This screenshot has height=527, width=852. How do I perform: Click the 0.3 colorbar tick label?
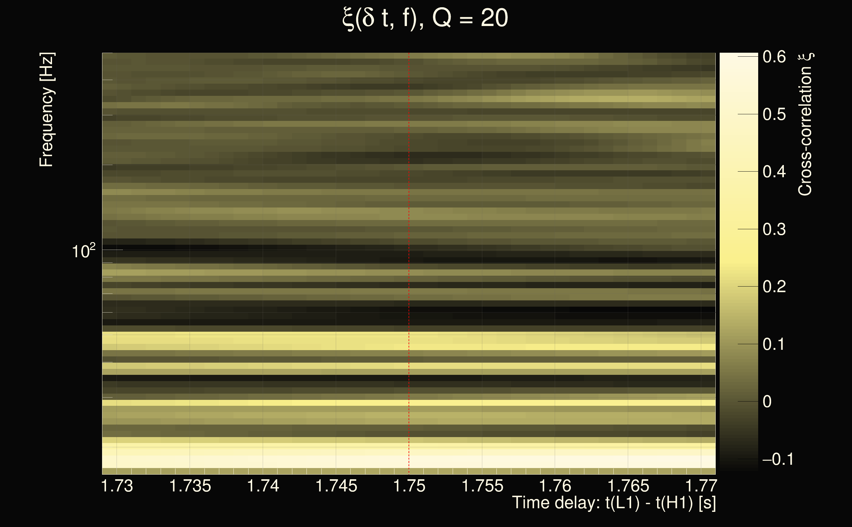pos(774,230)
